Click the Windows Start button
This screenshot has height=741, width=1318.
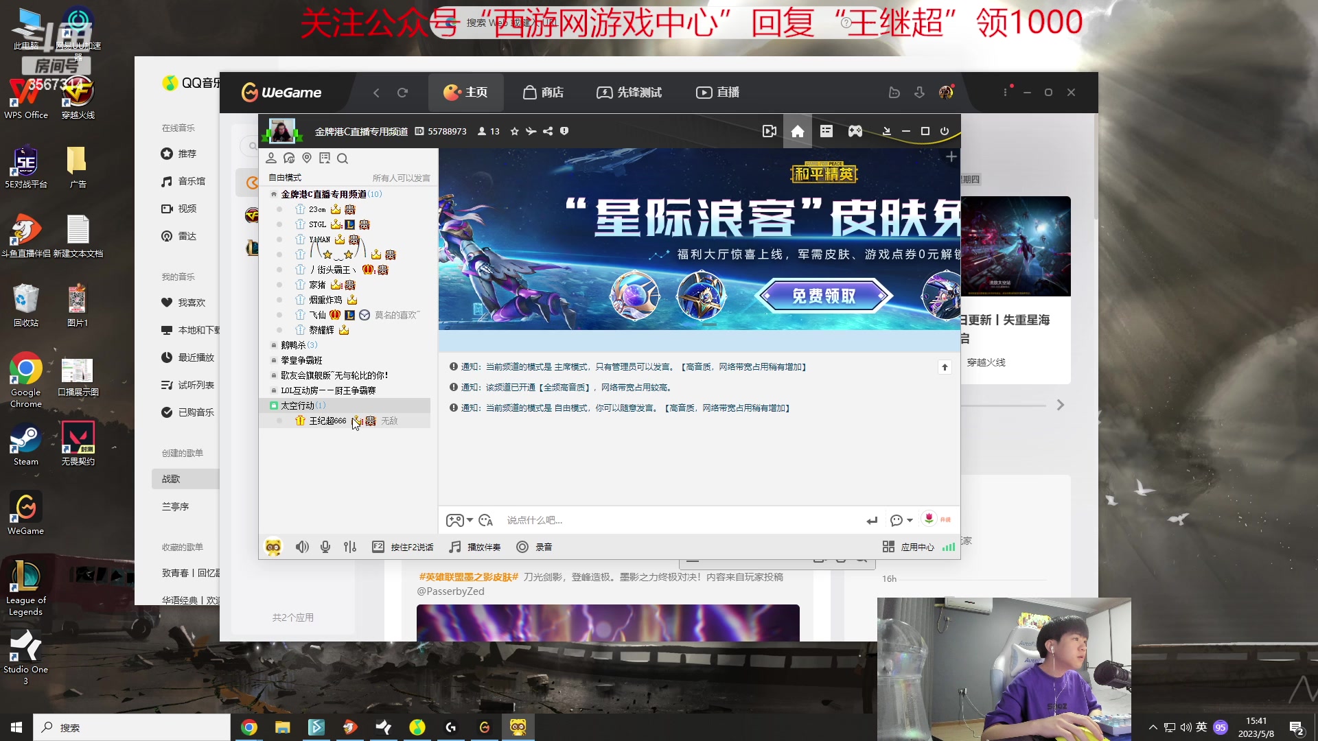click(16, 727)
